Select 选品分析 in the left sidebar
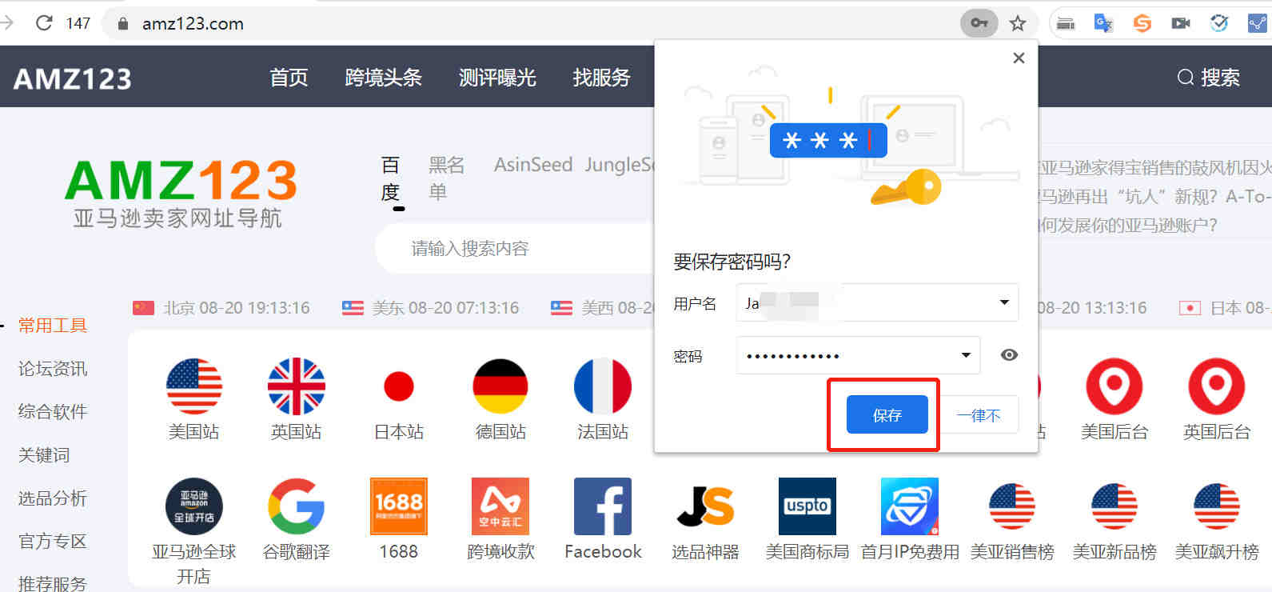 (53, 498)
